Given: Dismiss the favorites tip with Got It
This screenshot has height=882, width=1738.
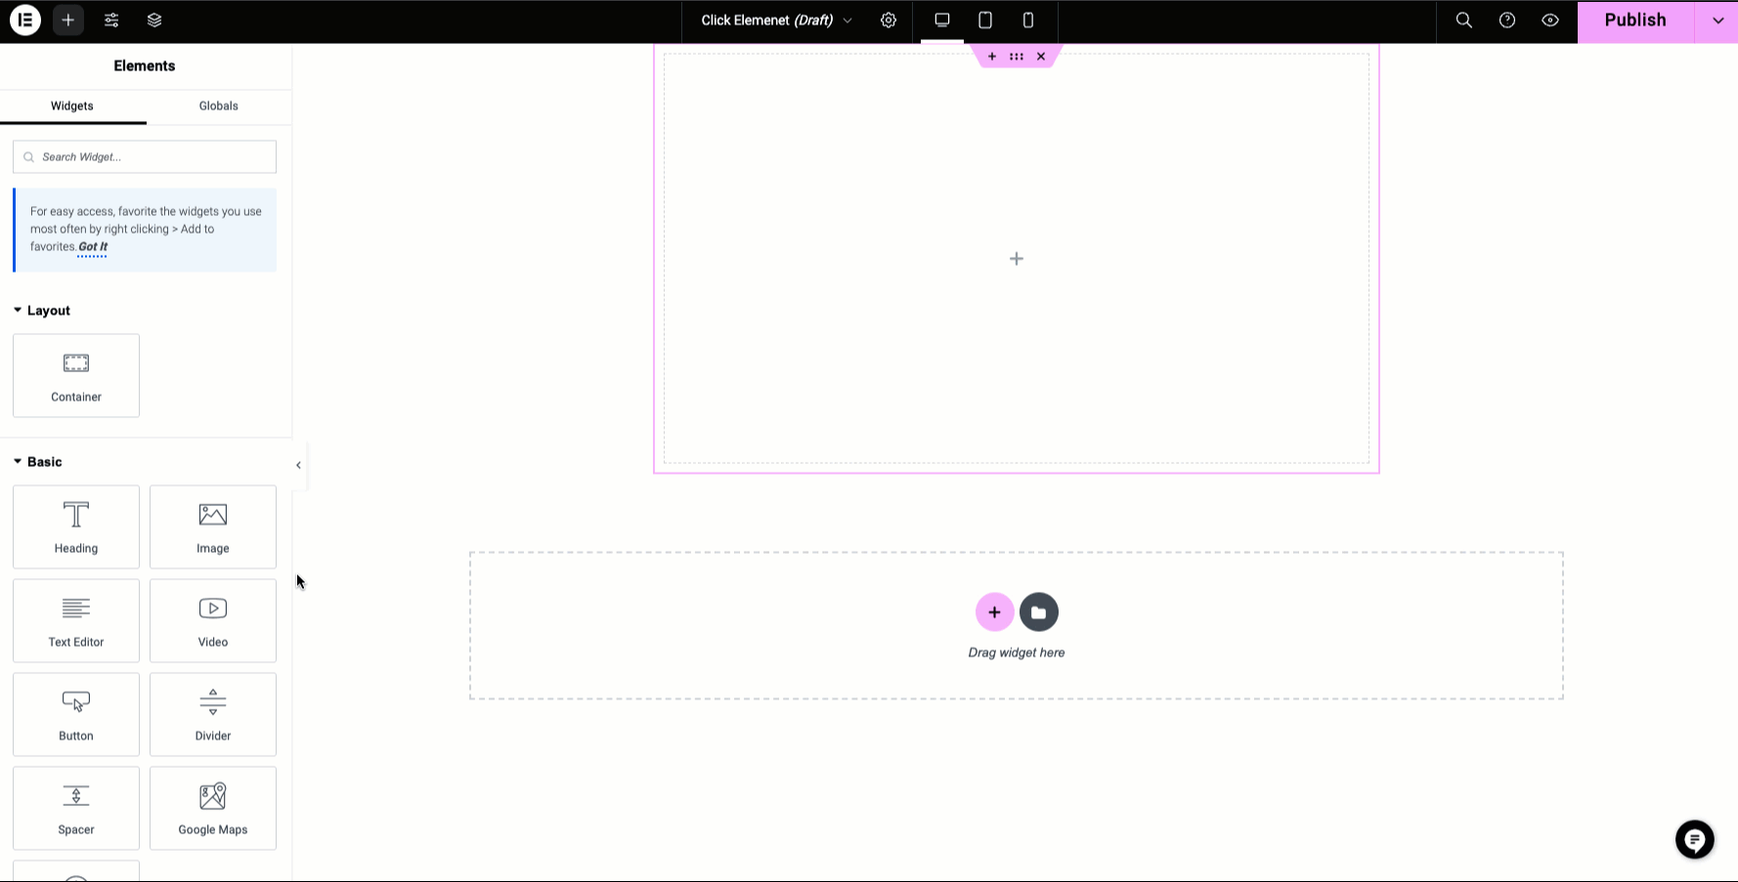Looking at the screenshot, I should pos(91,246).
